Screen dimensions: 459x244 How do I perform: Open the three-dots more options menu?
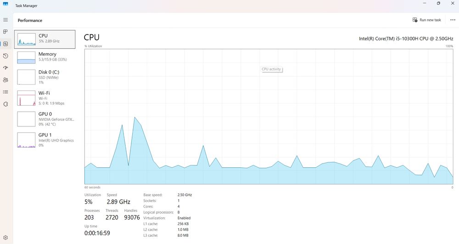(x=453, y=20)
